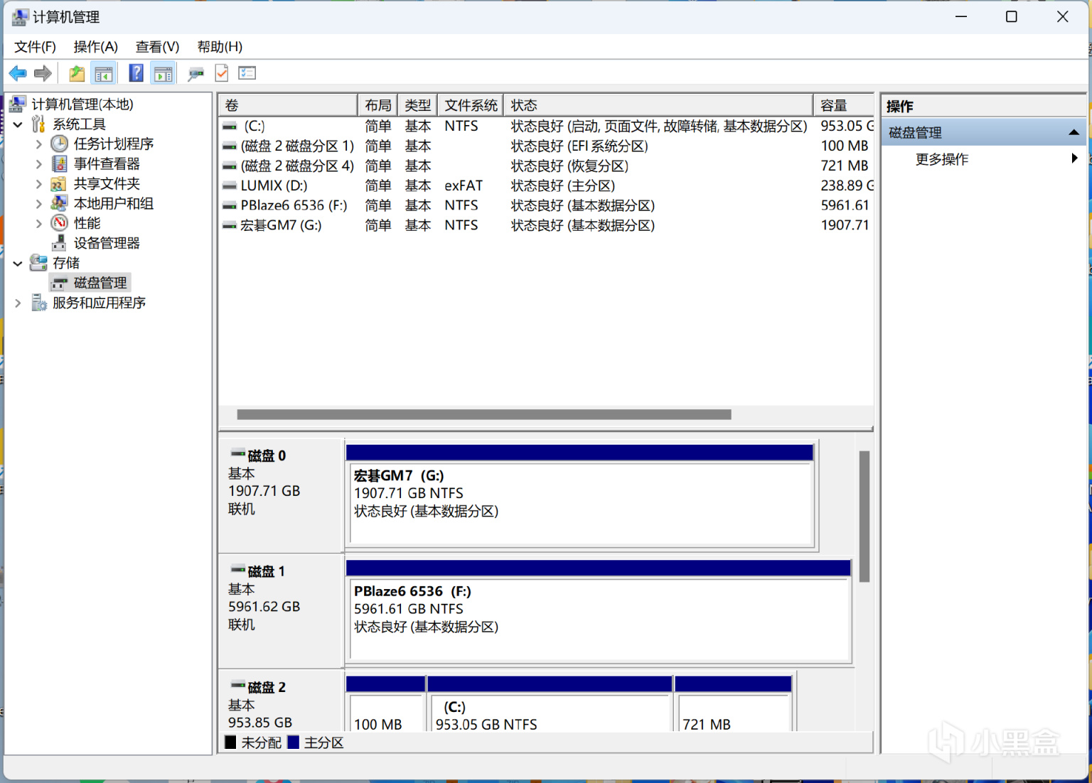This screenshot has height=783, width=1092.
Task: Toggle the Show/Hide Action Pane toolbar icon
Action: point(164,73)
